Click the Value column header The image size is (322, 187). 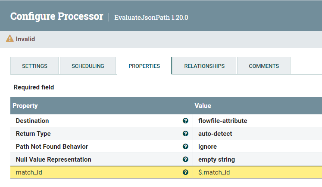click(x=203, y=105)
